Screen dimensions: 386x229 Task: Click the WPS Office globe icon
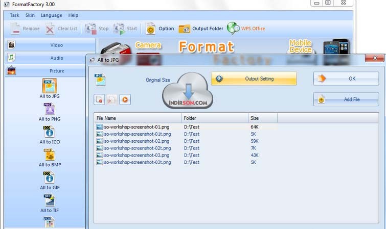pos(233,28)
